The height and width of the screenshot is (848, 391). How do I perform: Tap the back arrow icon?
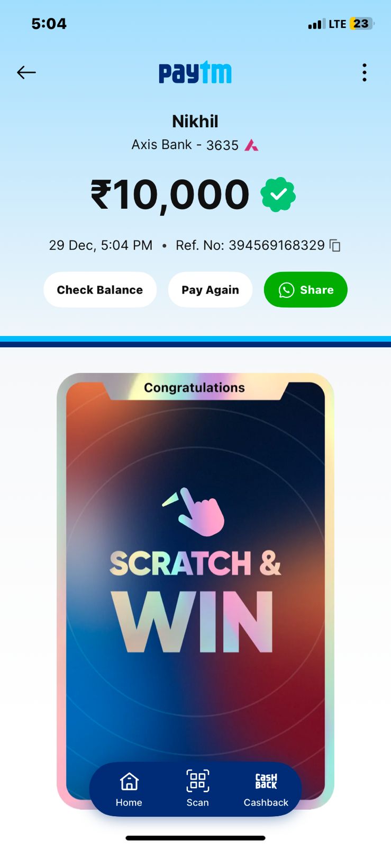[26, 73]
